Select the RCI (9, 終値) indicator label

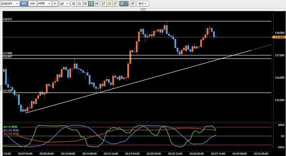coord(10,127)
